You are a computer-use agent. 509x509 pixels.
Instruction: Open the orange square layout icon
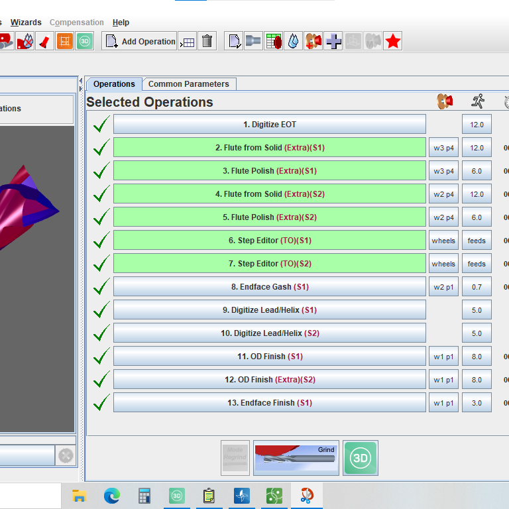point(65,41)
